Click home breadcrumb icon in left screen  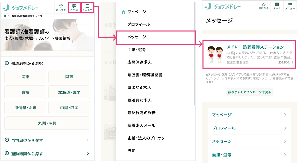pos(5,16)
